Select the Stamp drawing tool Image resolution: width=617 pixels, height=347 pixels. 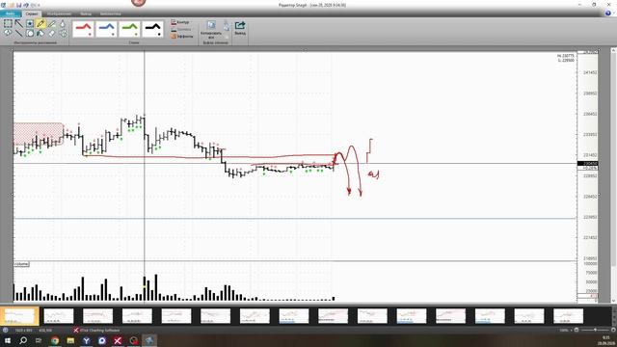pos(30,23)
